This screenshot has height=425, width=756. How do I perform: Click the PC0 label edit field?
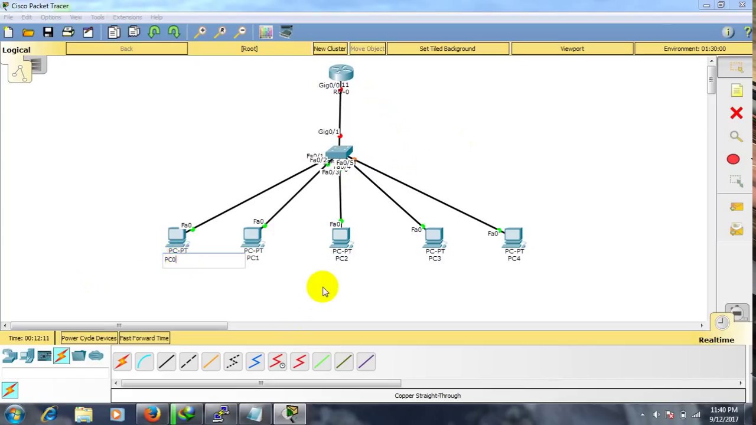pyautogui.click(x=204, y=260)
